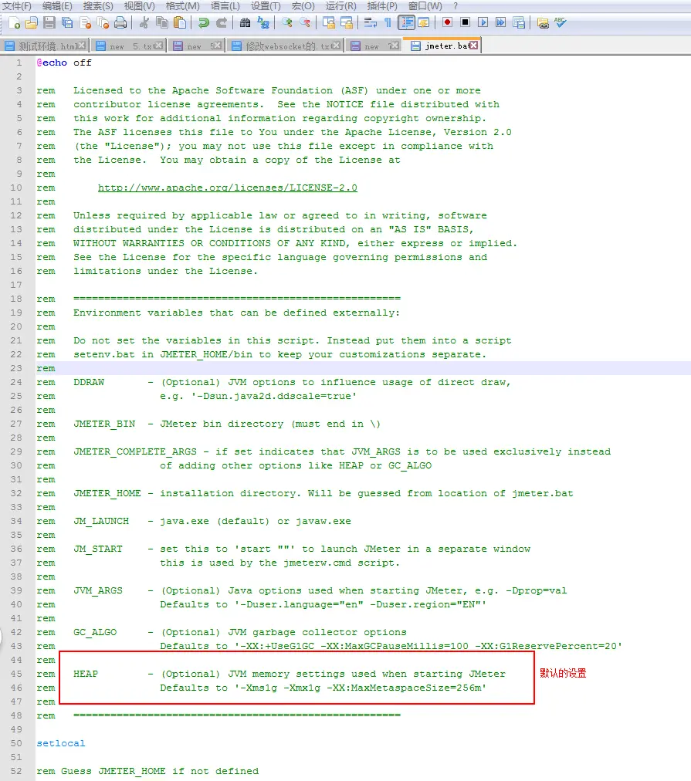Toggle word wrap
The width and height of the screenshot is (691, 781).
(370, 23)
